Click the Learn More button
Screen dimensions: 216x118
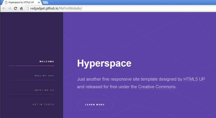(x=95, y=105)
